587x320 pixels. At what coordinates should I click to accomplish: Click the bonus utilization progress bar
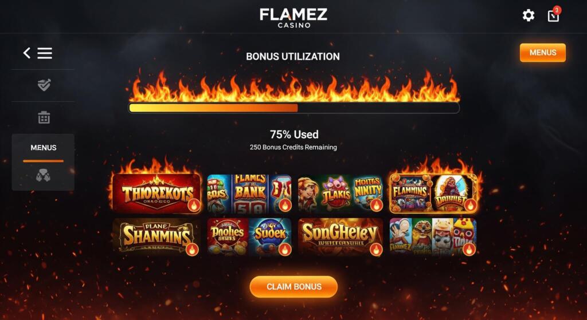click(294, 108)
